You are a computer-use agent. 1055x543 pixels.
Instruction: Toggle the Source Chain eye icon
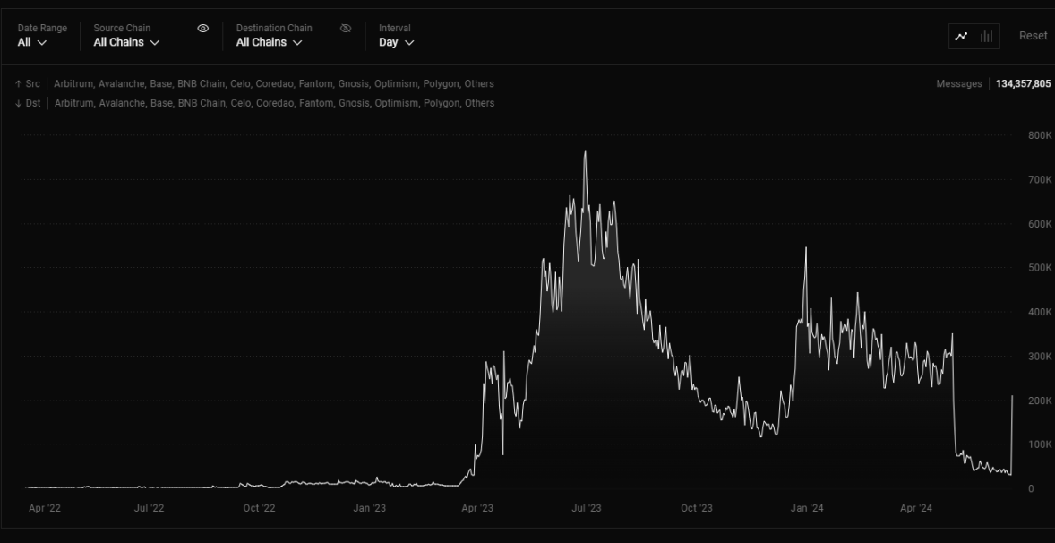point(203,29)
